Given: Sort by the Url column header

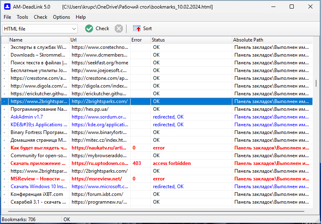Looking at the screenshot, I should pos(100,40).
